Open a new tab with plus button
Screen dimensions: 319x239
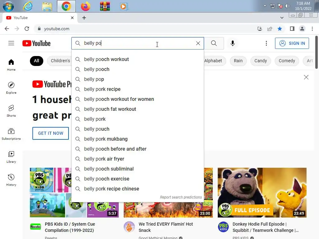[84, 18]
